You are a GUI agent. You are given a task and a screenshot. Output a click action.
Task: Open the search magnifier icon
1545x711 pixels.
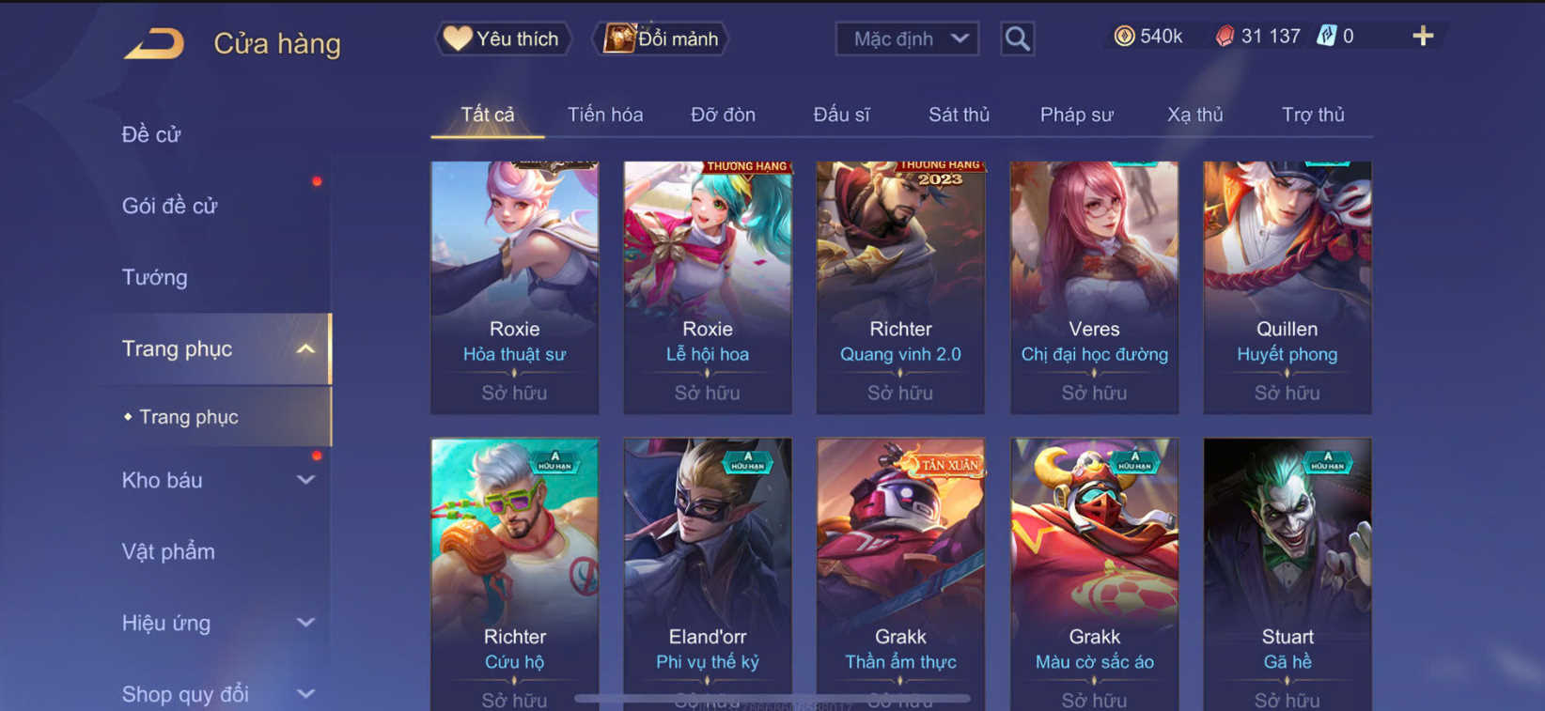(1018, 39)
